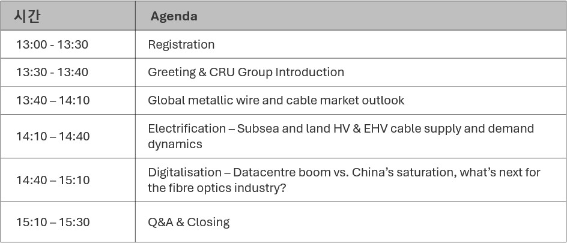Viewport: 567px width, 243px height.
Task: Click the fibre optics industry text line
Action: 217,188
